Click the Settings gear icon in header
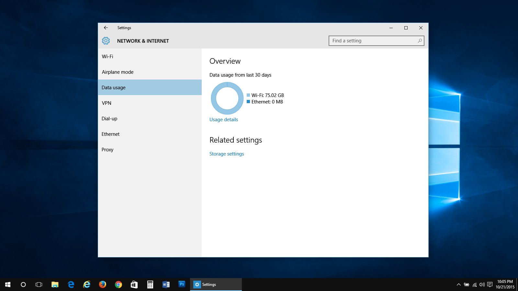Screen dimensions: 518x291 tap(106, 41)
